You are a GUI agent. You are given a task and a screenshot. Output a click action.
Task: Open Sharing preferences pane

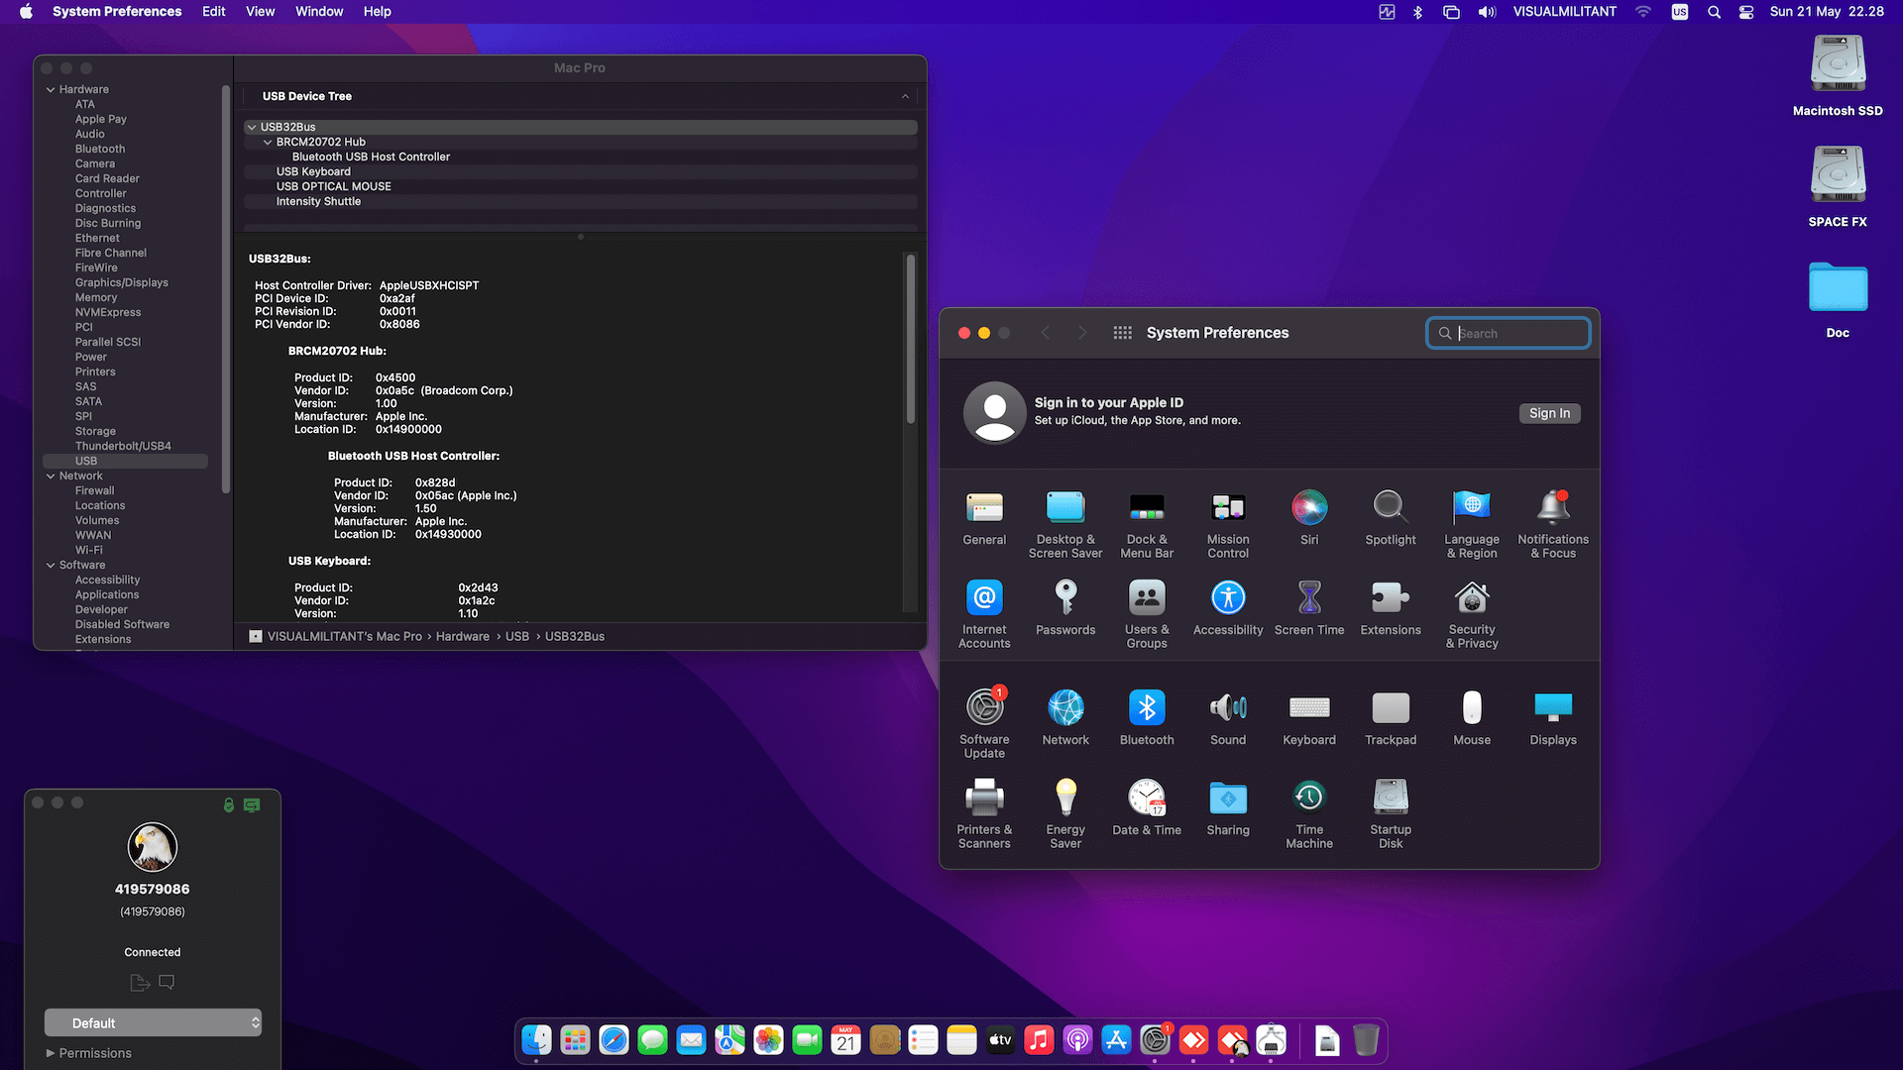pyautogui.click(x=1228, y=808)
